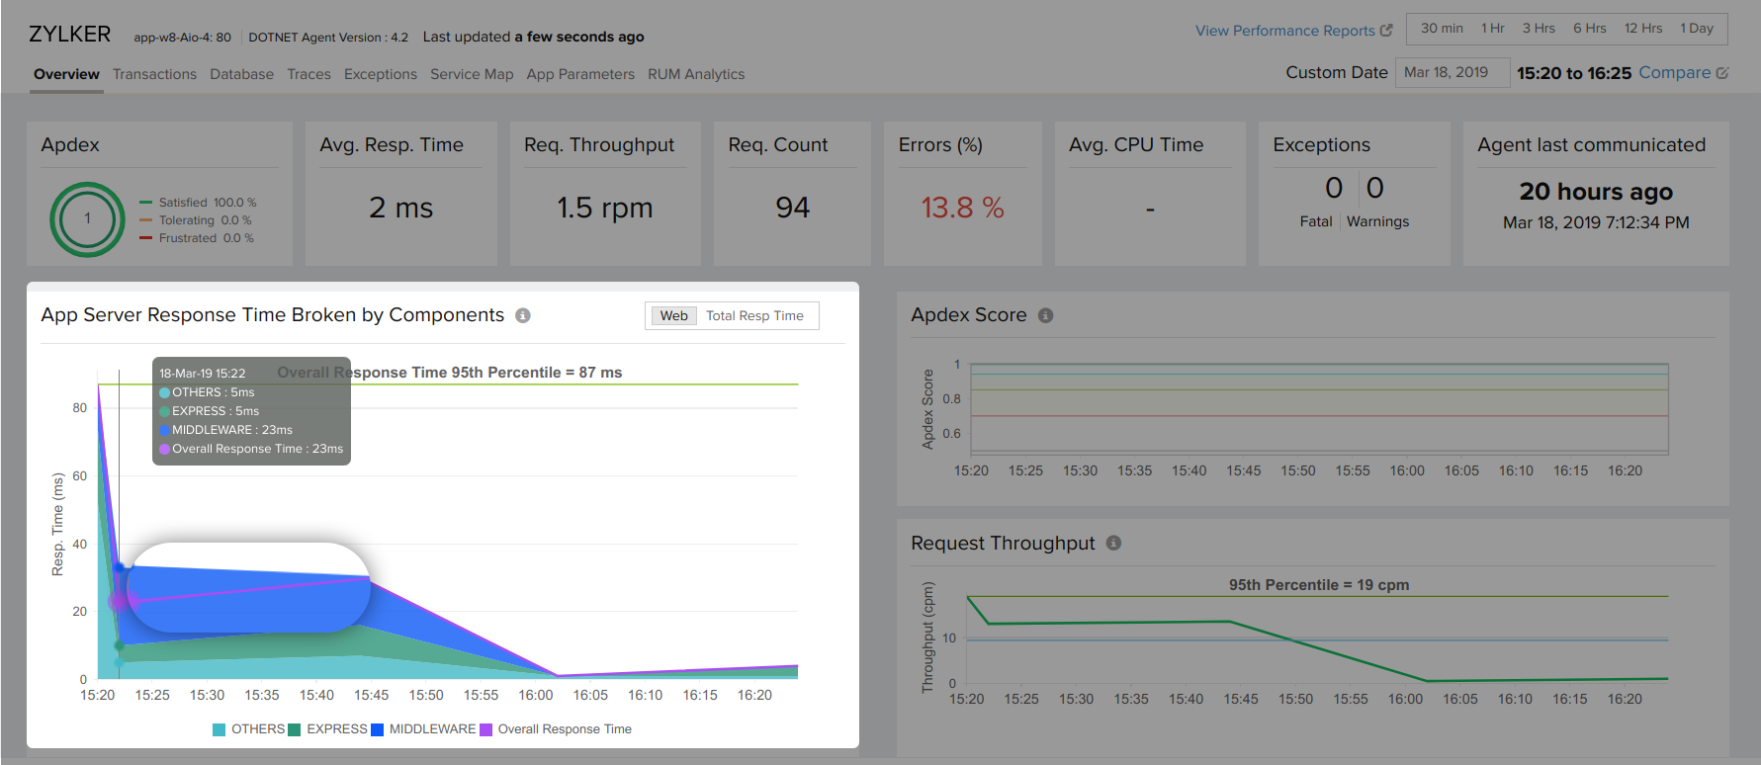Click info icon beside App Server Response Time title
The height and width of the screenshot is (765, 1761).
523,315
